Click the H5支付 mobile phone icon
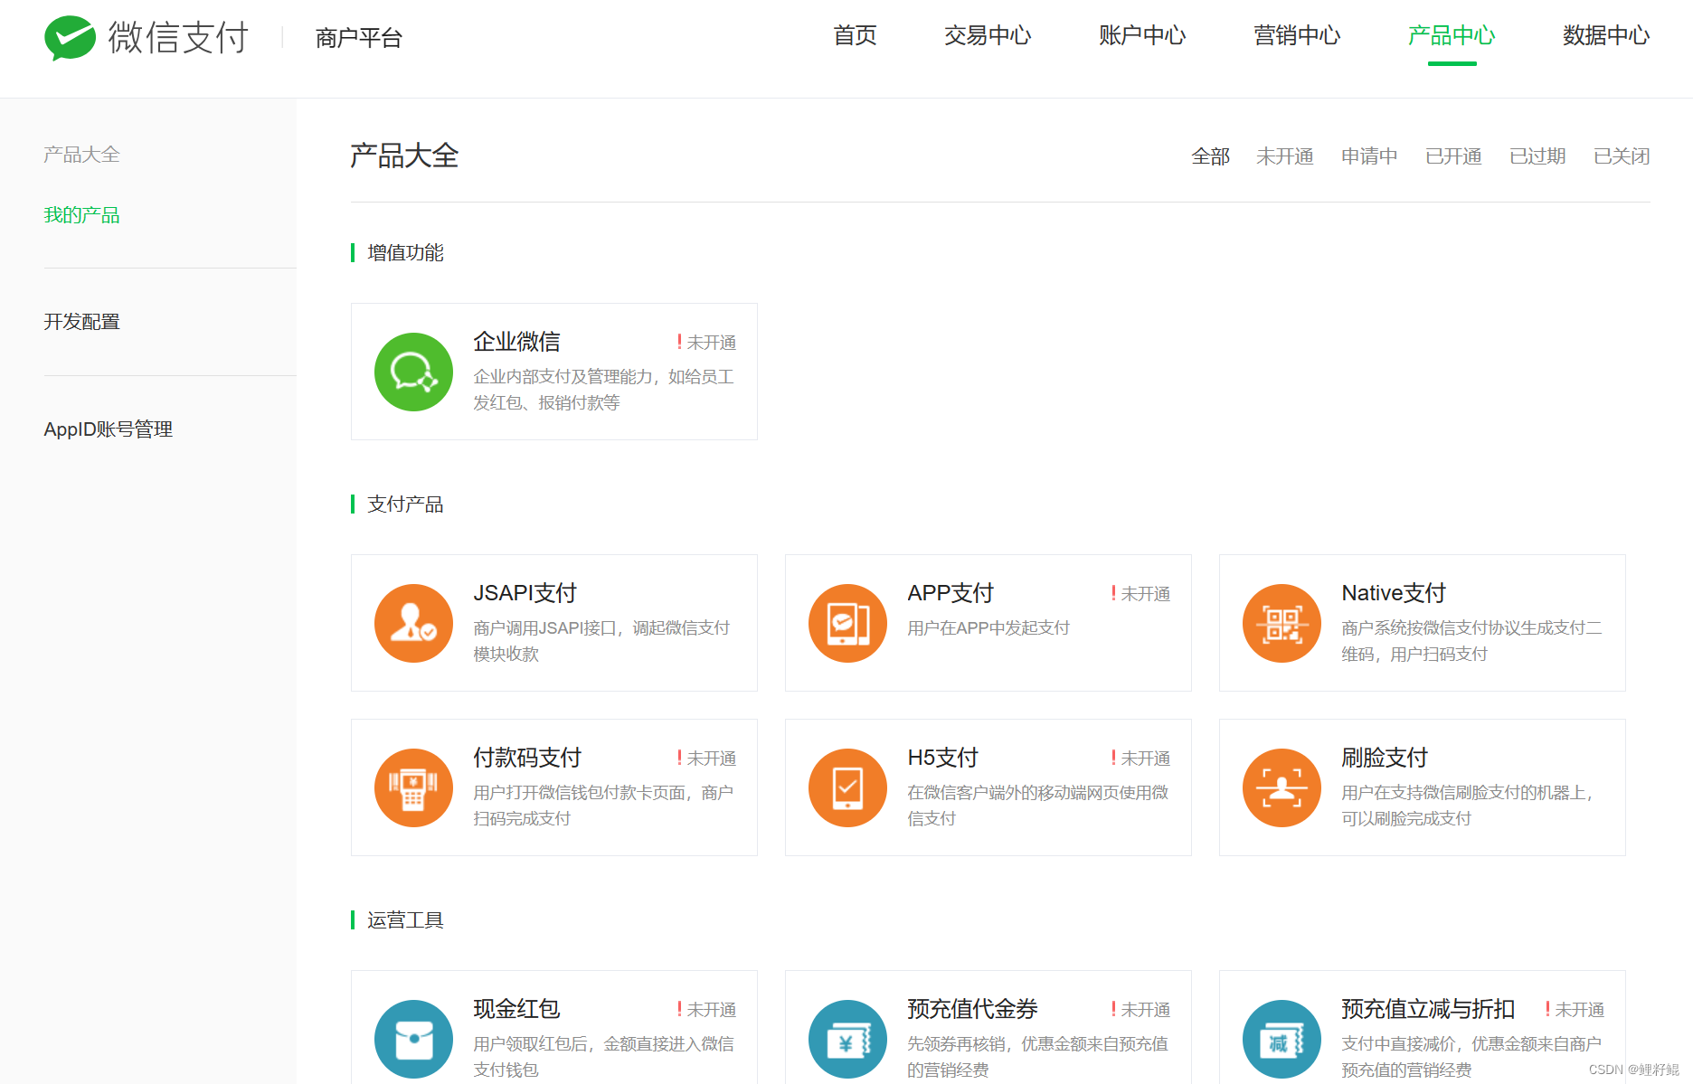The image size is (1693, 1084). (847, 787)
